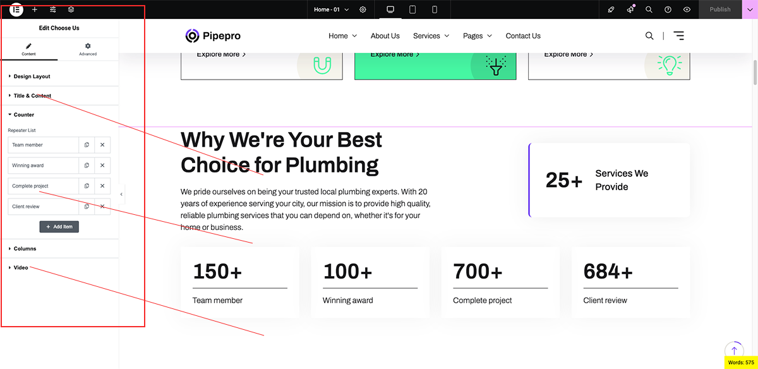Open the Finder search in top bar
The width and height of the screenshot is (758, 369).
point(649,9)
